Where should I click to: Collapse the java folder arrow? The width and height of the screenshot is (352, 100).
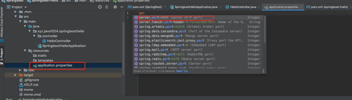pos(25,26)
